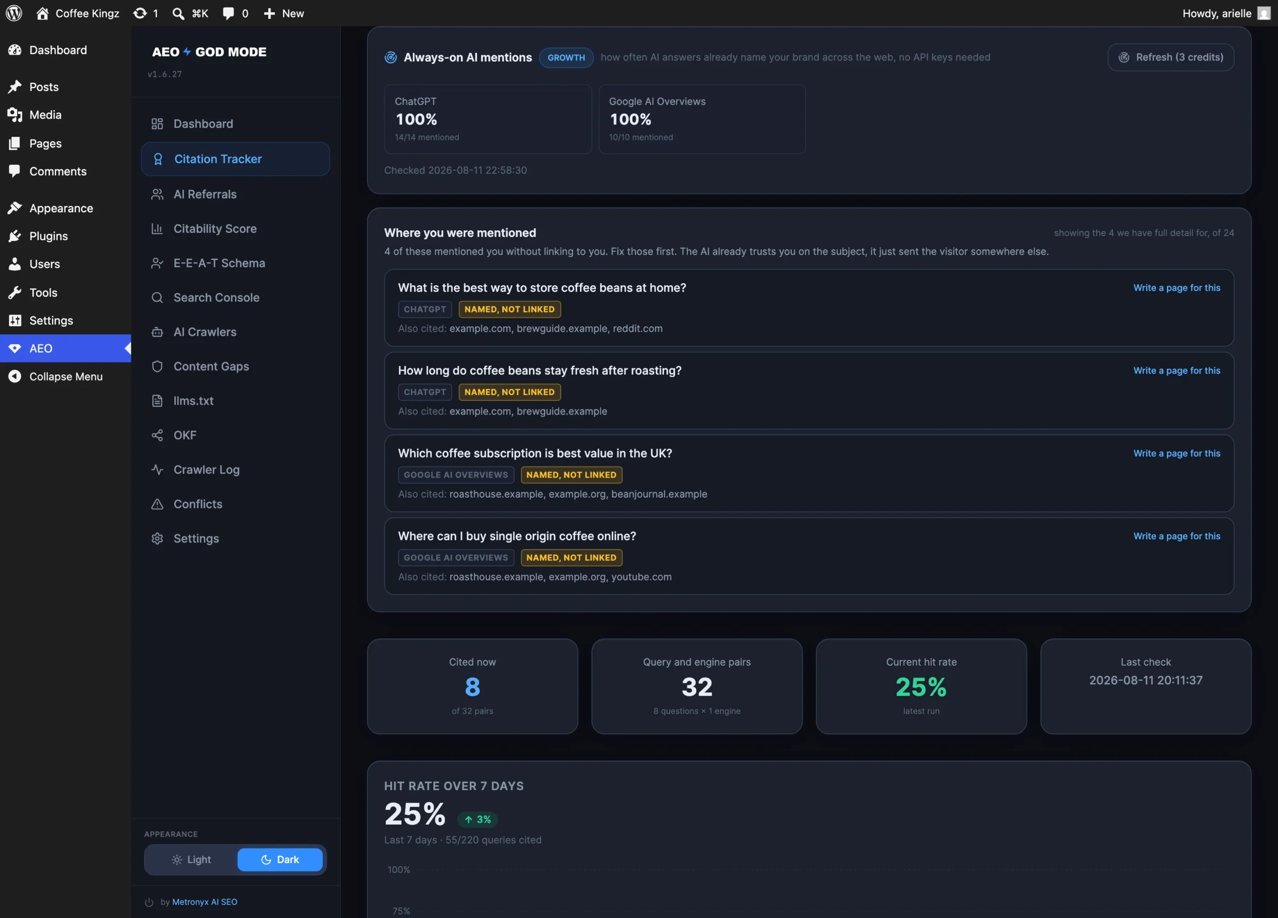Click the AEO GOD MODE logo
This screenshot has height=918, width=1278.
[x=209, y=52]
